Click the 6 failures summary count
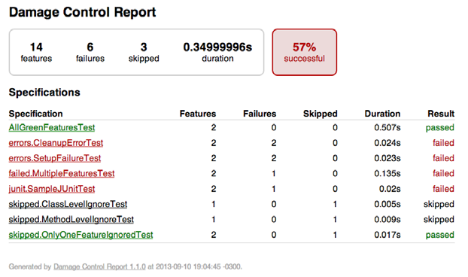The image size is (468, 277). tap(90, 52)
